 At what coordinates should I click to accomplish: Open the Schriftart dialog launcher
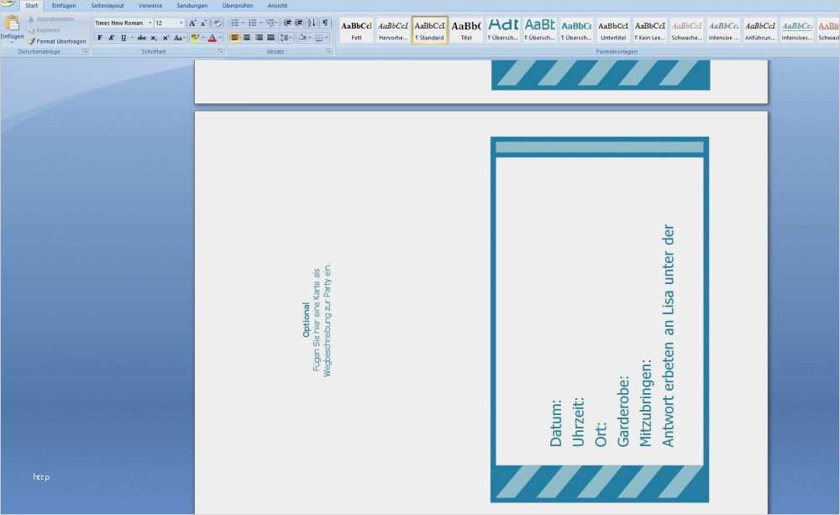coord(220,52)
